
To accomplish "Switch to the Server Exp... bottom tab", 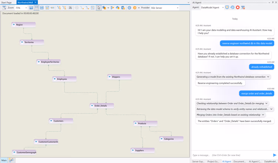I will [x=198, y=162].
